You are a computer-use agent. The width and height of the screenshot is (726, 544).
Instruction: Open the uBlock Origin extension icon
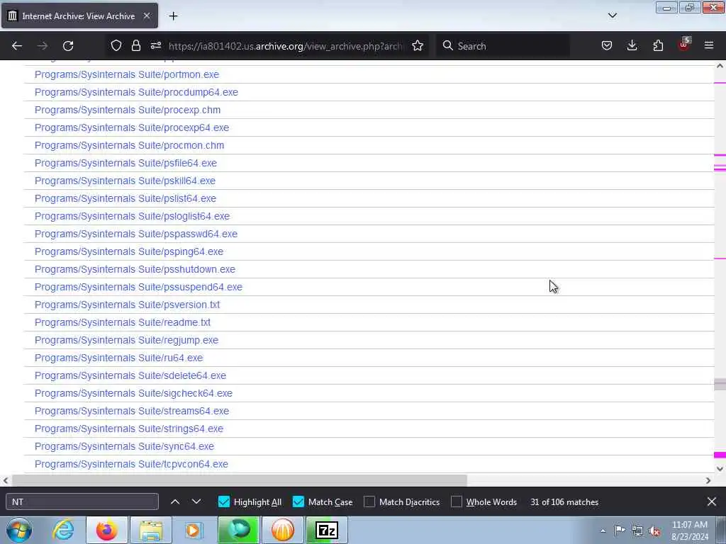(684, 45)
